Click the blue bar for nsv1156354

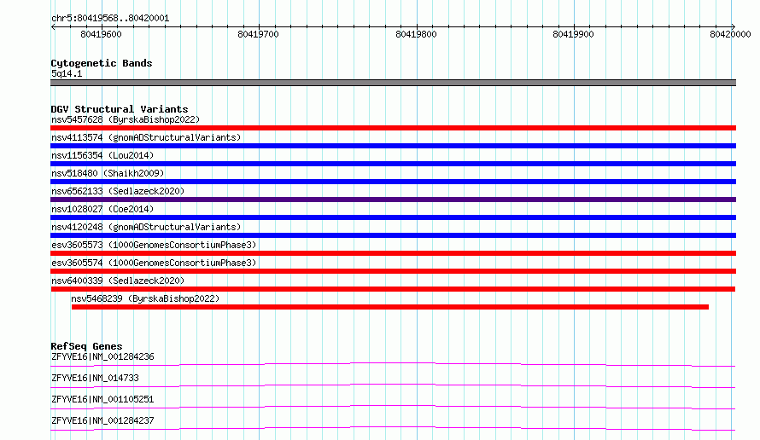point(393,164)
